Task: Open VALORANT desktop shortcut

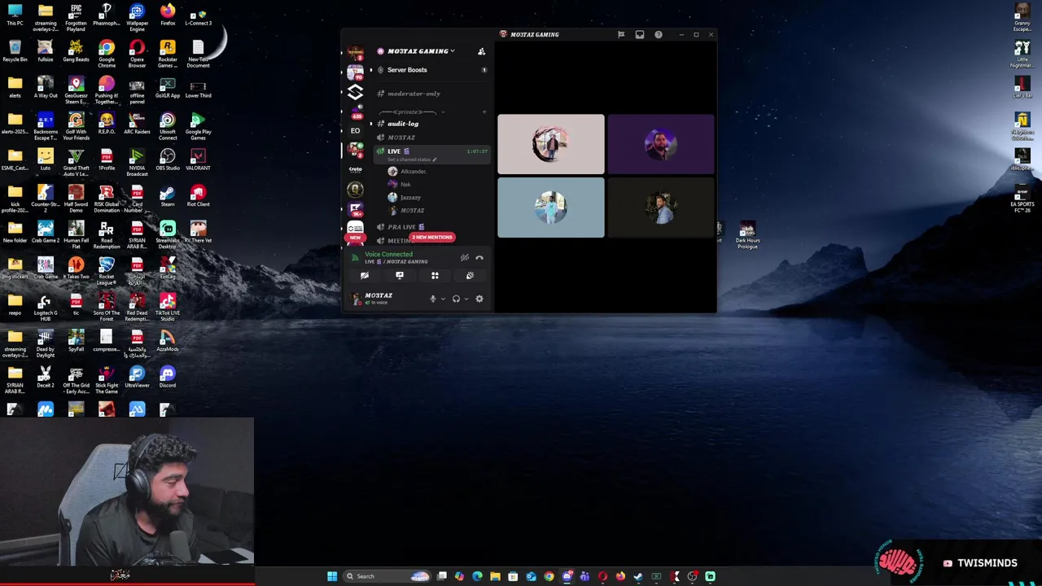Action: pyautogui.click(x=198, y=158)
